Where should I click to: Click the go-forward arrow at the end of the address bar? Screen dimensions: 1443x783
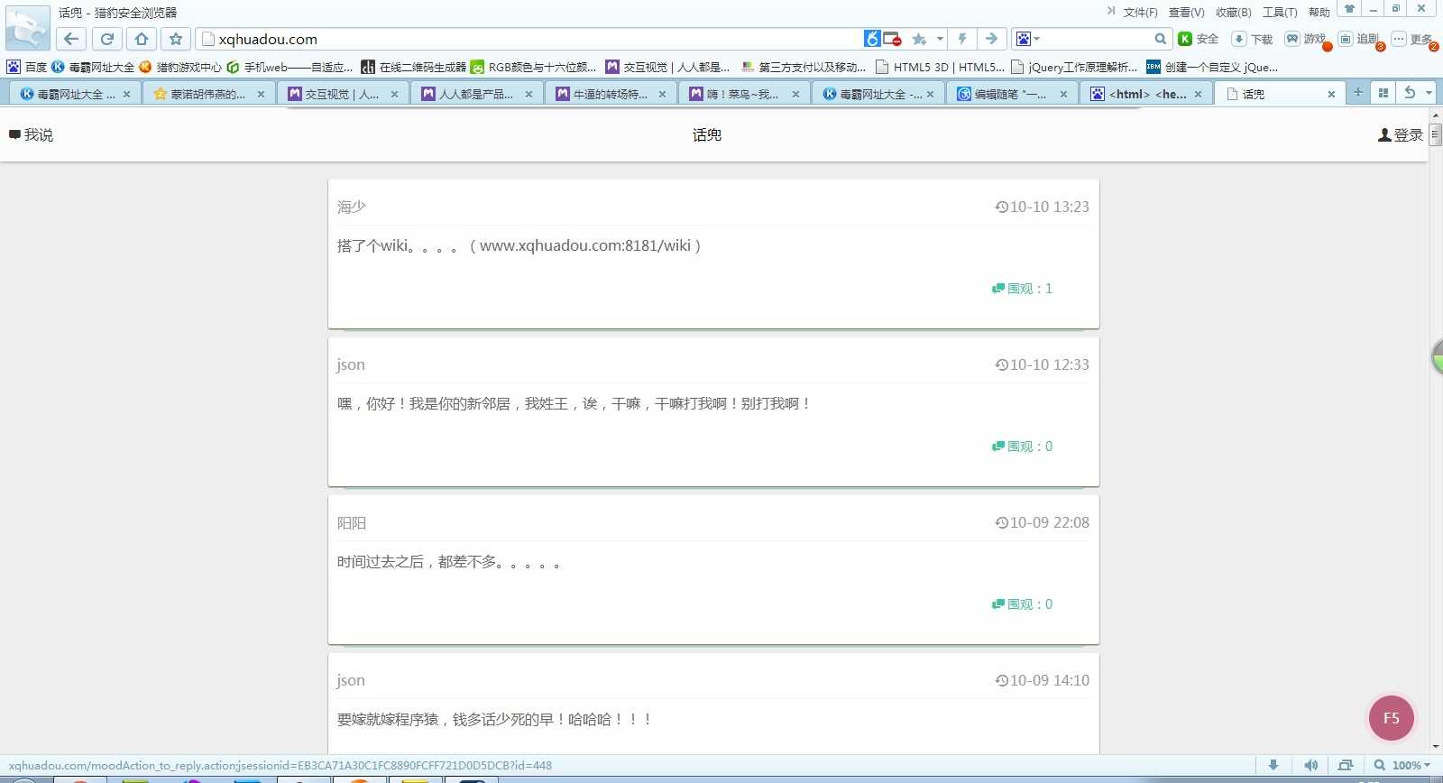[x=991, y=39]
